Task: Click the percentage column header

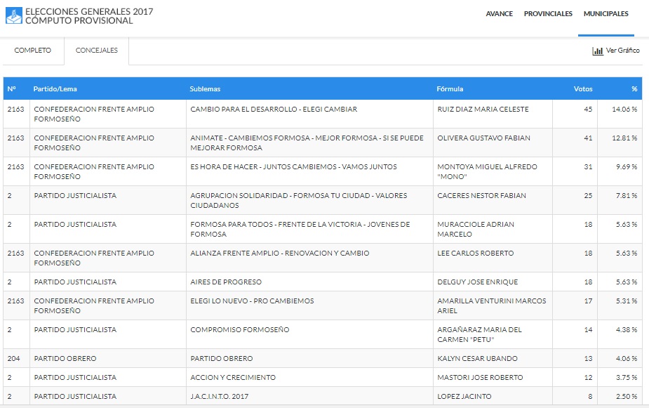Action: tap(634, 89)
